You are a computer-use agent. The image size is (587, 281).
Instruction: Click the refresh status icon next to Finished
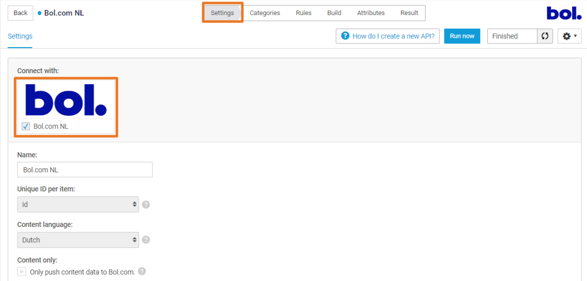545,36
